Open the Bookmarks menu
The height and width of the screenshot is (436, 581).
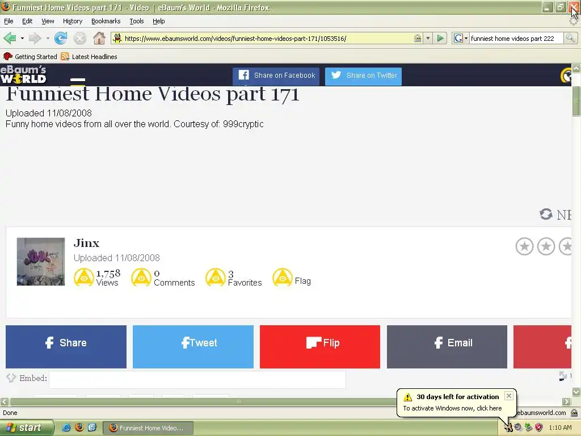click(x=106, y=21)
